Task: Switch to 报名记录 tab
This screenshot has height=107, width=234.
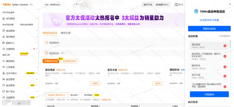Action: [66, 33]
